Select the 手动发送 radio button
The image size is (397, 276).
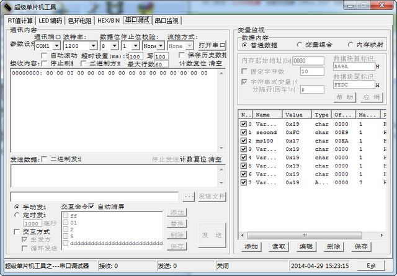tap(17, 207)
